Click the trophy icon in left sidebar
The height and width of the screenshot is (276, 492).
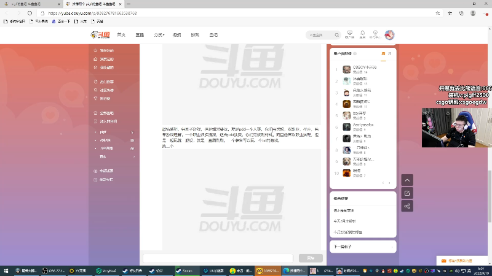click(x=96, y=98)
